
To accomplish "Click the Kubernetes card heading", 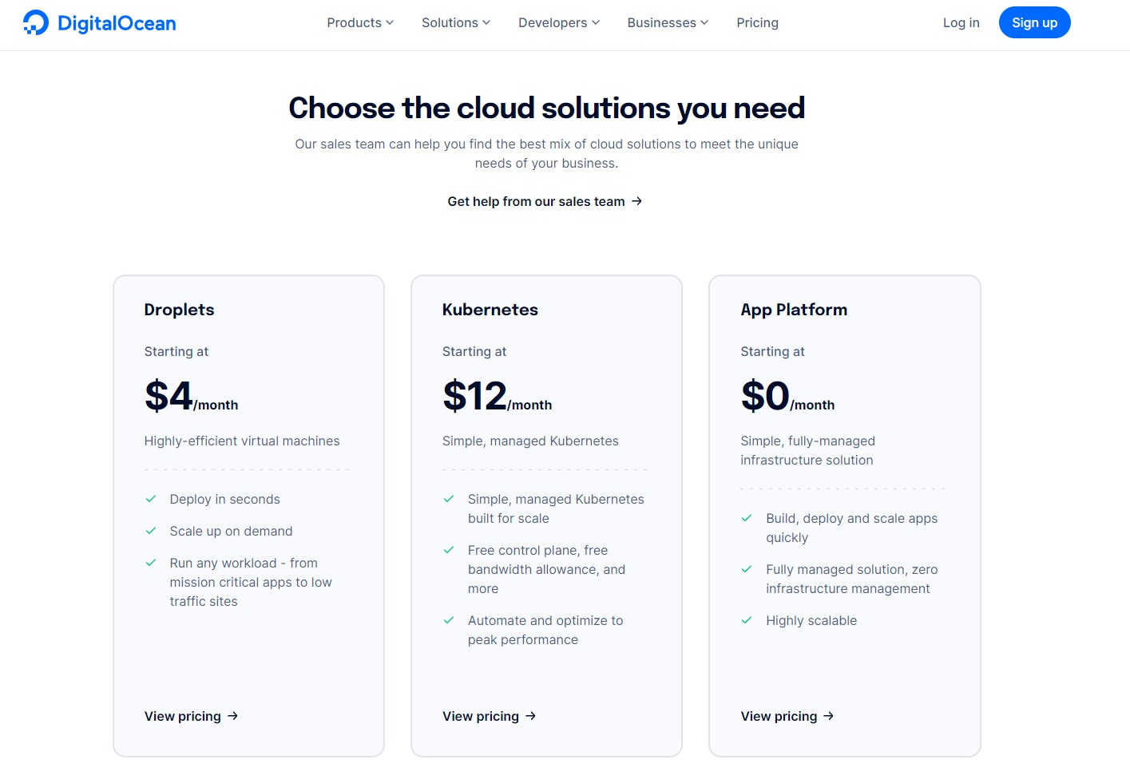I will (x=490, y=310).
